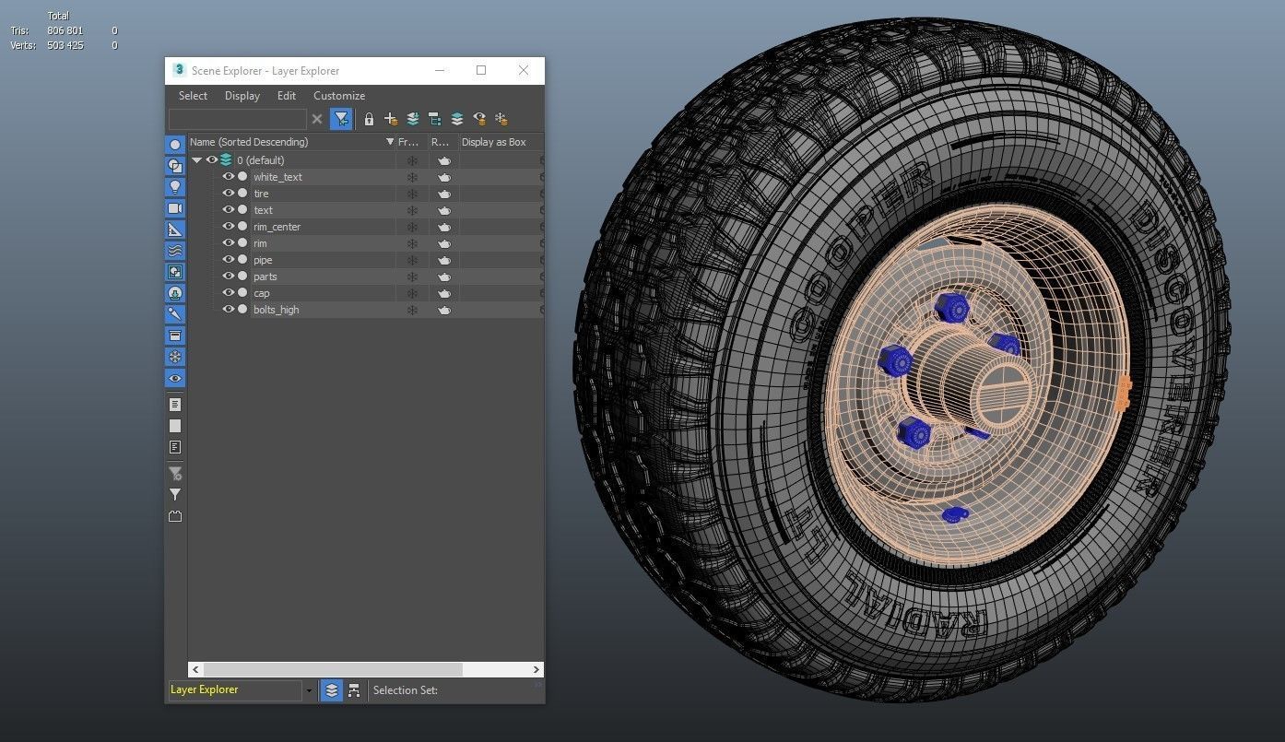Hide the 0 (default) layer eye
Screen dimensions: 1285x742
[x=212, y=160]
